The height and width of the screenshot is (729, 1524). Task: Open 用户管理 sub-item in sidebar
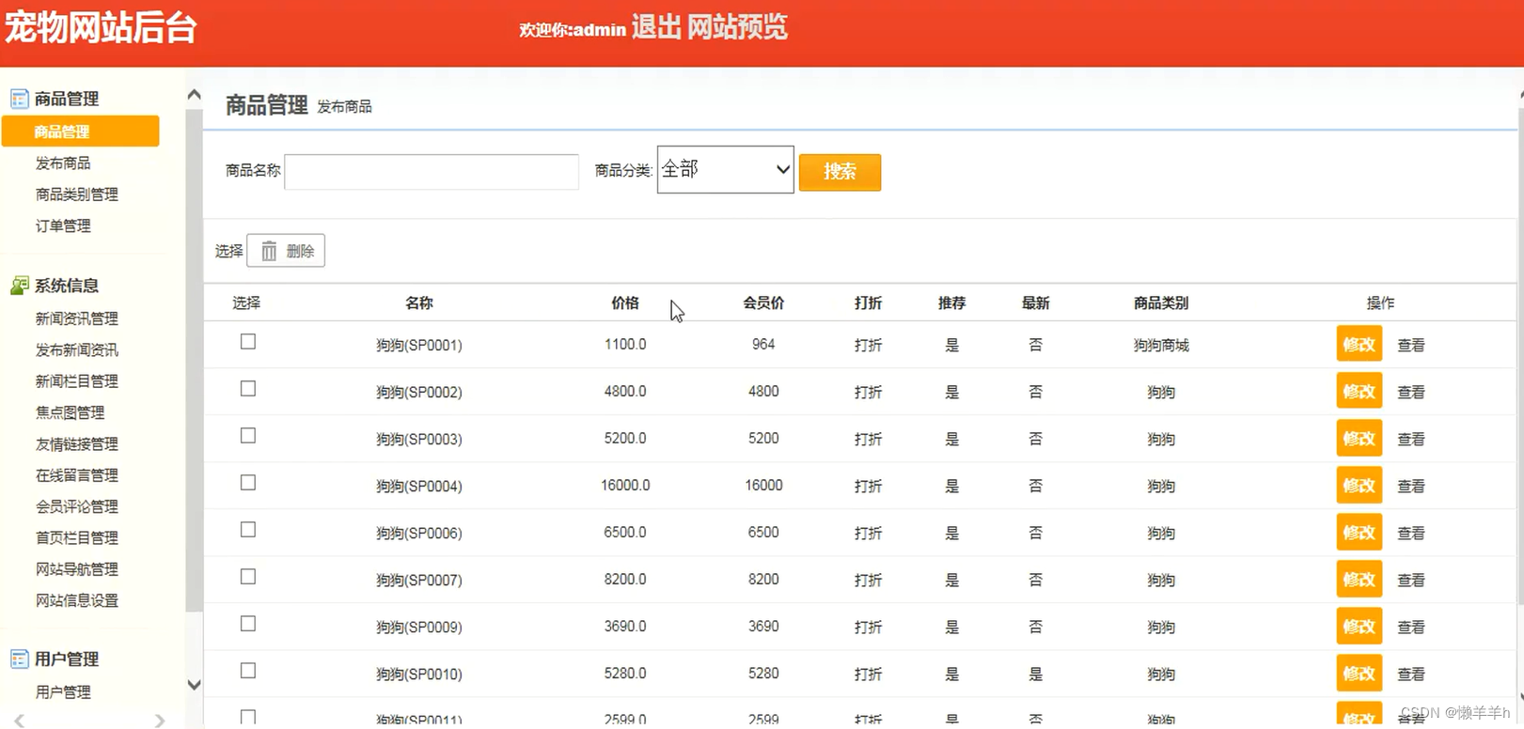click(x=63, y=692)
